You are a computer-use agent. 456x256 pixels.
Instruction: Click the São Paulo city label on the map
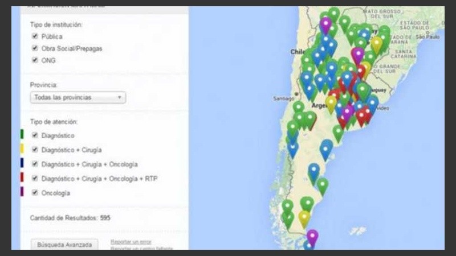click(x=427, y=37)
